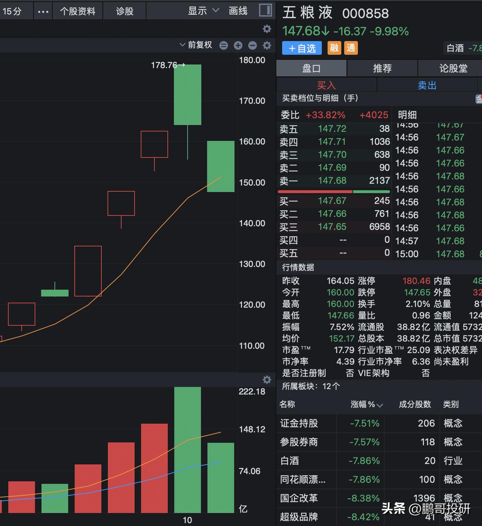Click the second minus icon beside the gear
Image resolution: width=482 pixels, height=526 pixels.
253,46
